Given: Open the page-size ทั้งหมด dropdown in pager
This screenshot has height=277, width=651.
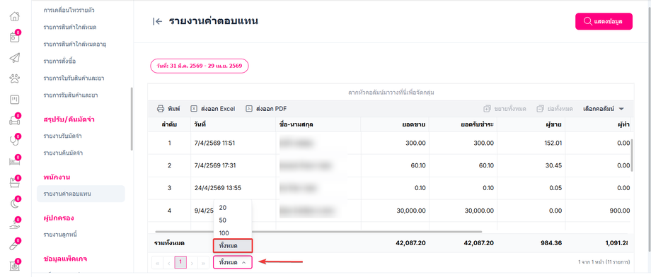Looking at the screenshot, I should 233,262.
